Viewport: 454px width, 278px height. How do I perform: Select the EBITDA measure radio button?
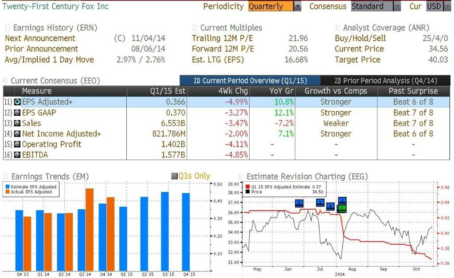point(17,155)
